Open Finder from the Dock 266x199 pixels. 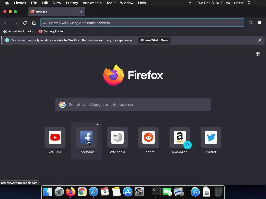tap(48, 192)
